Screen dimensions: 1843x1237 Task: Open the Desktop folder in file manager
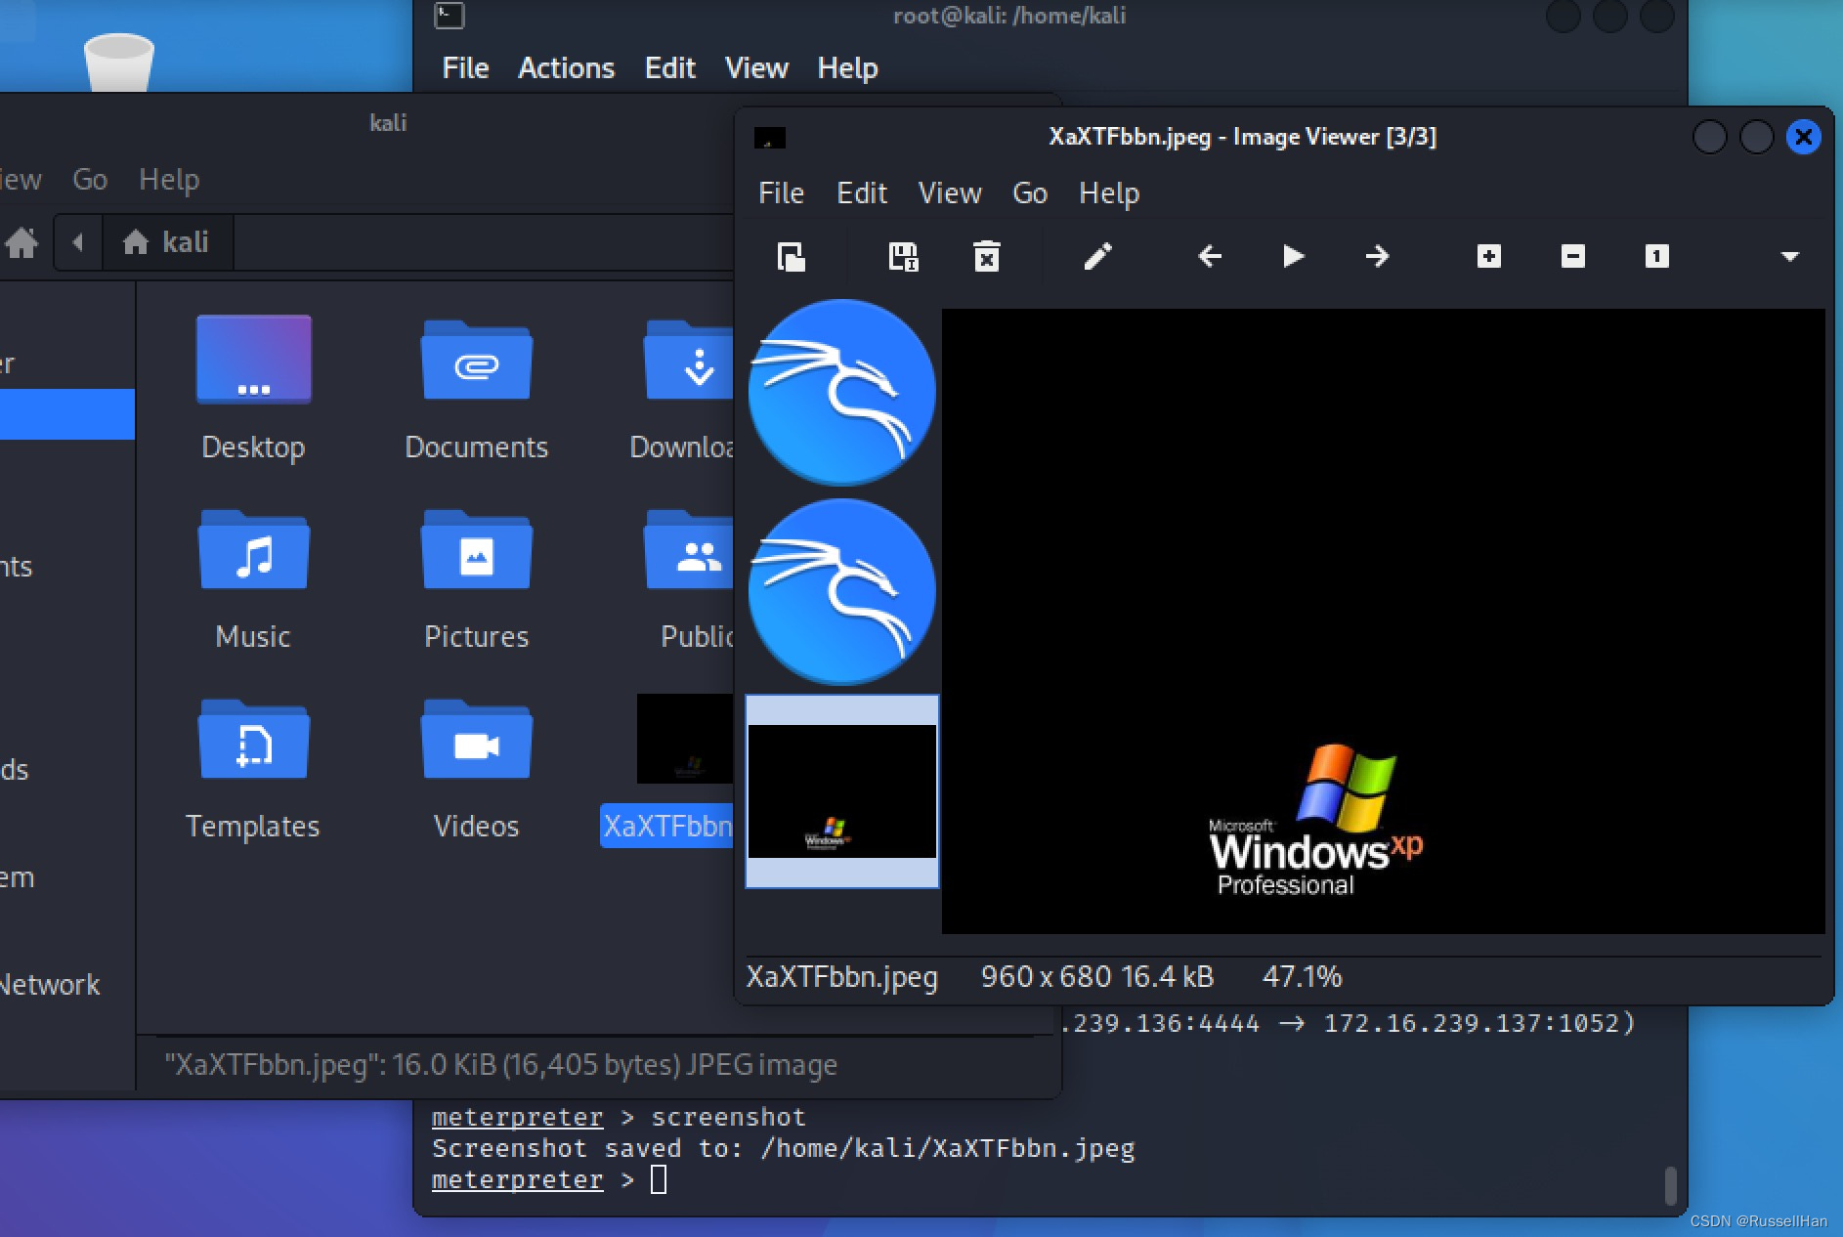(x=253, y=388)
